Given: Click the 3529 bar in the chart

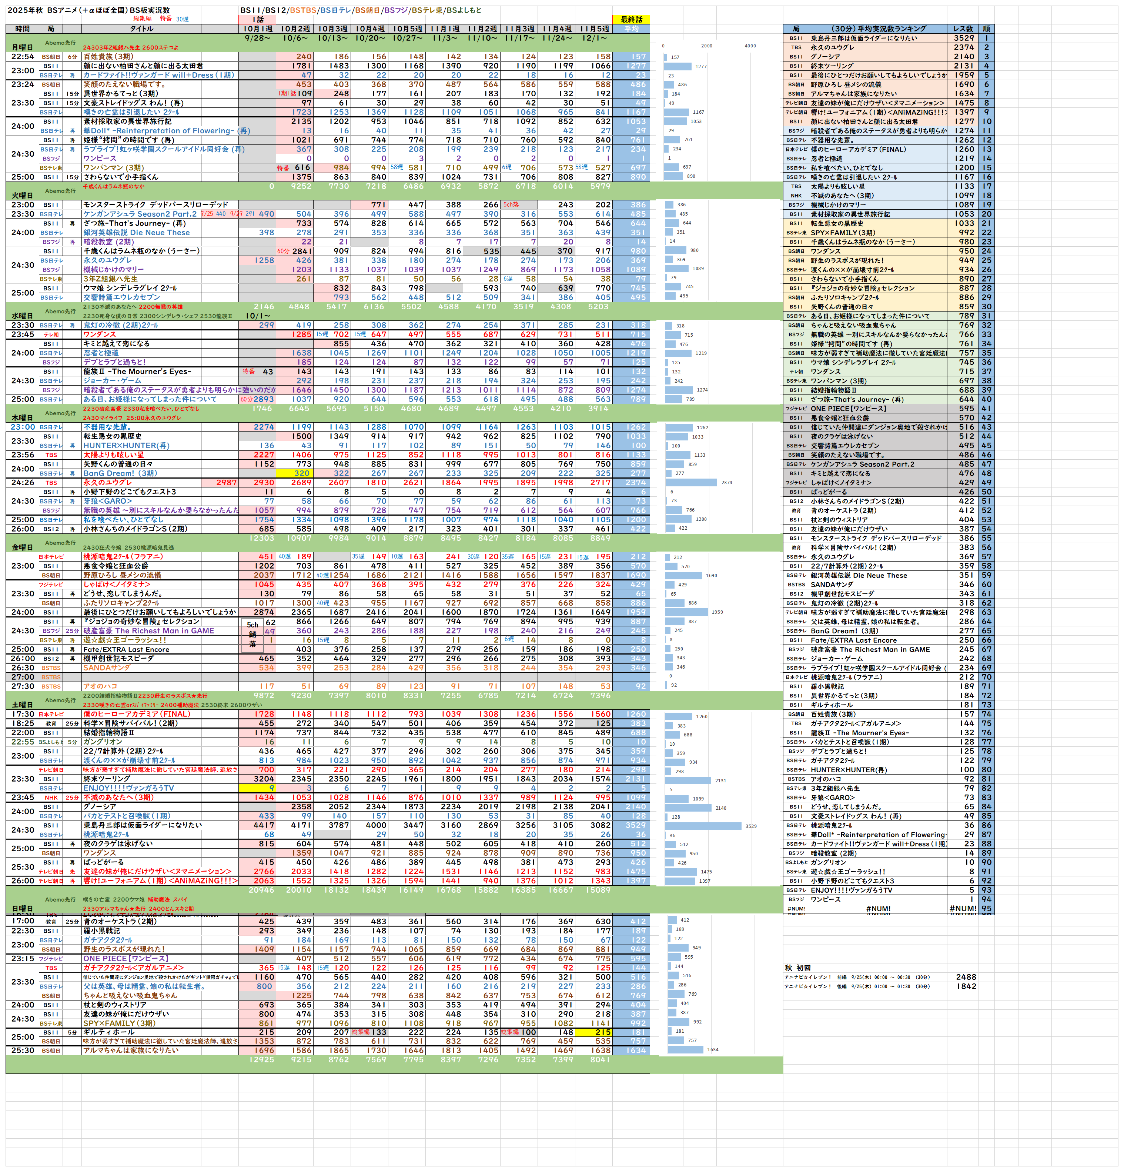Looking at the screenshot, I should [x=704, y=826].
